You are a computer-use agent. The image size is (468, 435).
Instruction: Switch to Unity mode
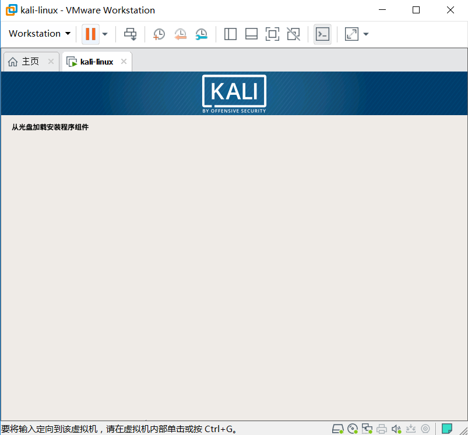[293, 34]
